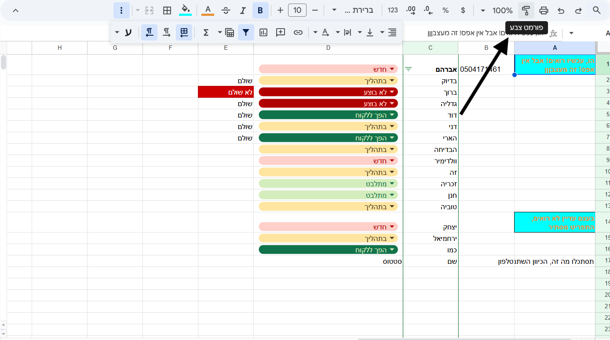Screen dimensions: 610x340
Task: Toggle bold formatting off
Action: [x=260, y=10]
